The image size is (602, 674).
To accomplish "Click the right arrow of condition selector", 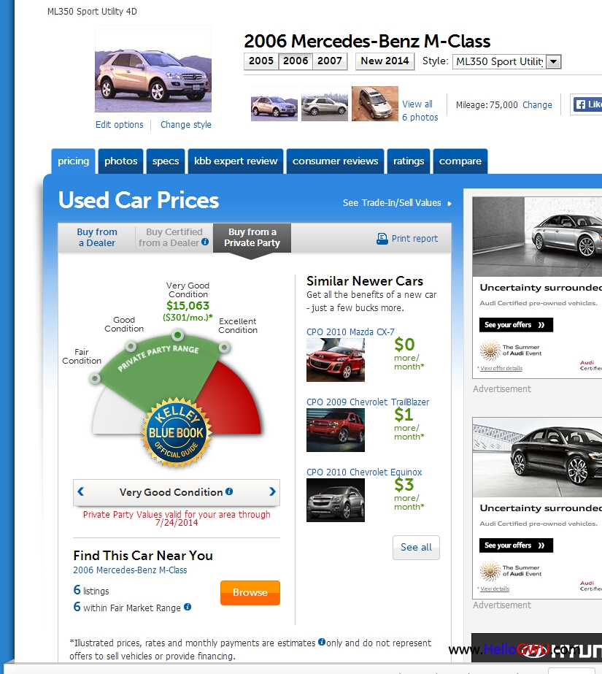I will [x=272, y=492].
